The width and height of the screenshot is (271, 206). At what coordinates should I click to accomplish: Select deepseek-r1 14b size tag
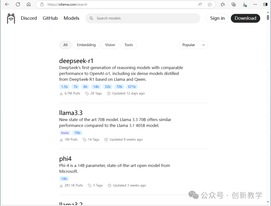tap(96, 87)
